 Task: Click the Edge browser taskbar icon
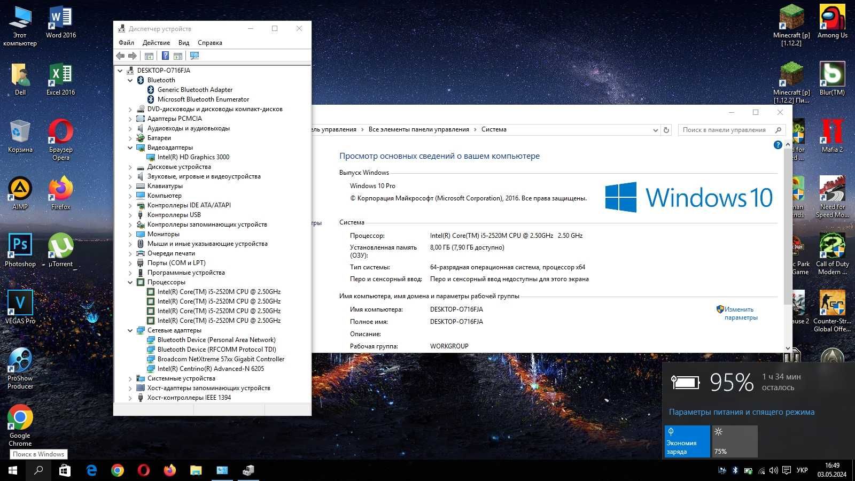[91, 470]
